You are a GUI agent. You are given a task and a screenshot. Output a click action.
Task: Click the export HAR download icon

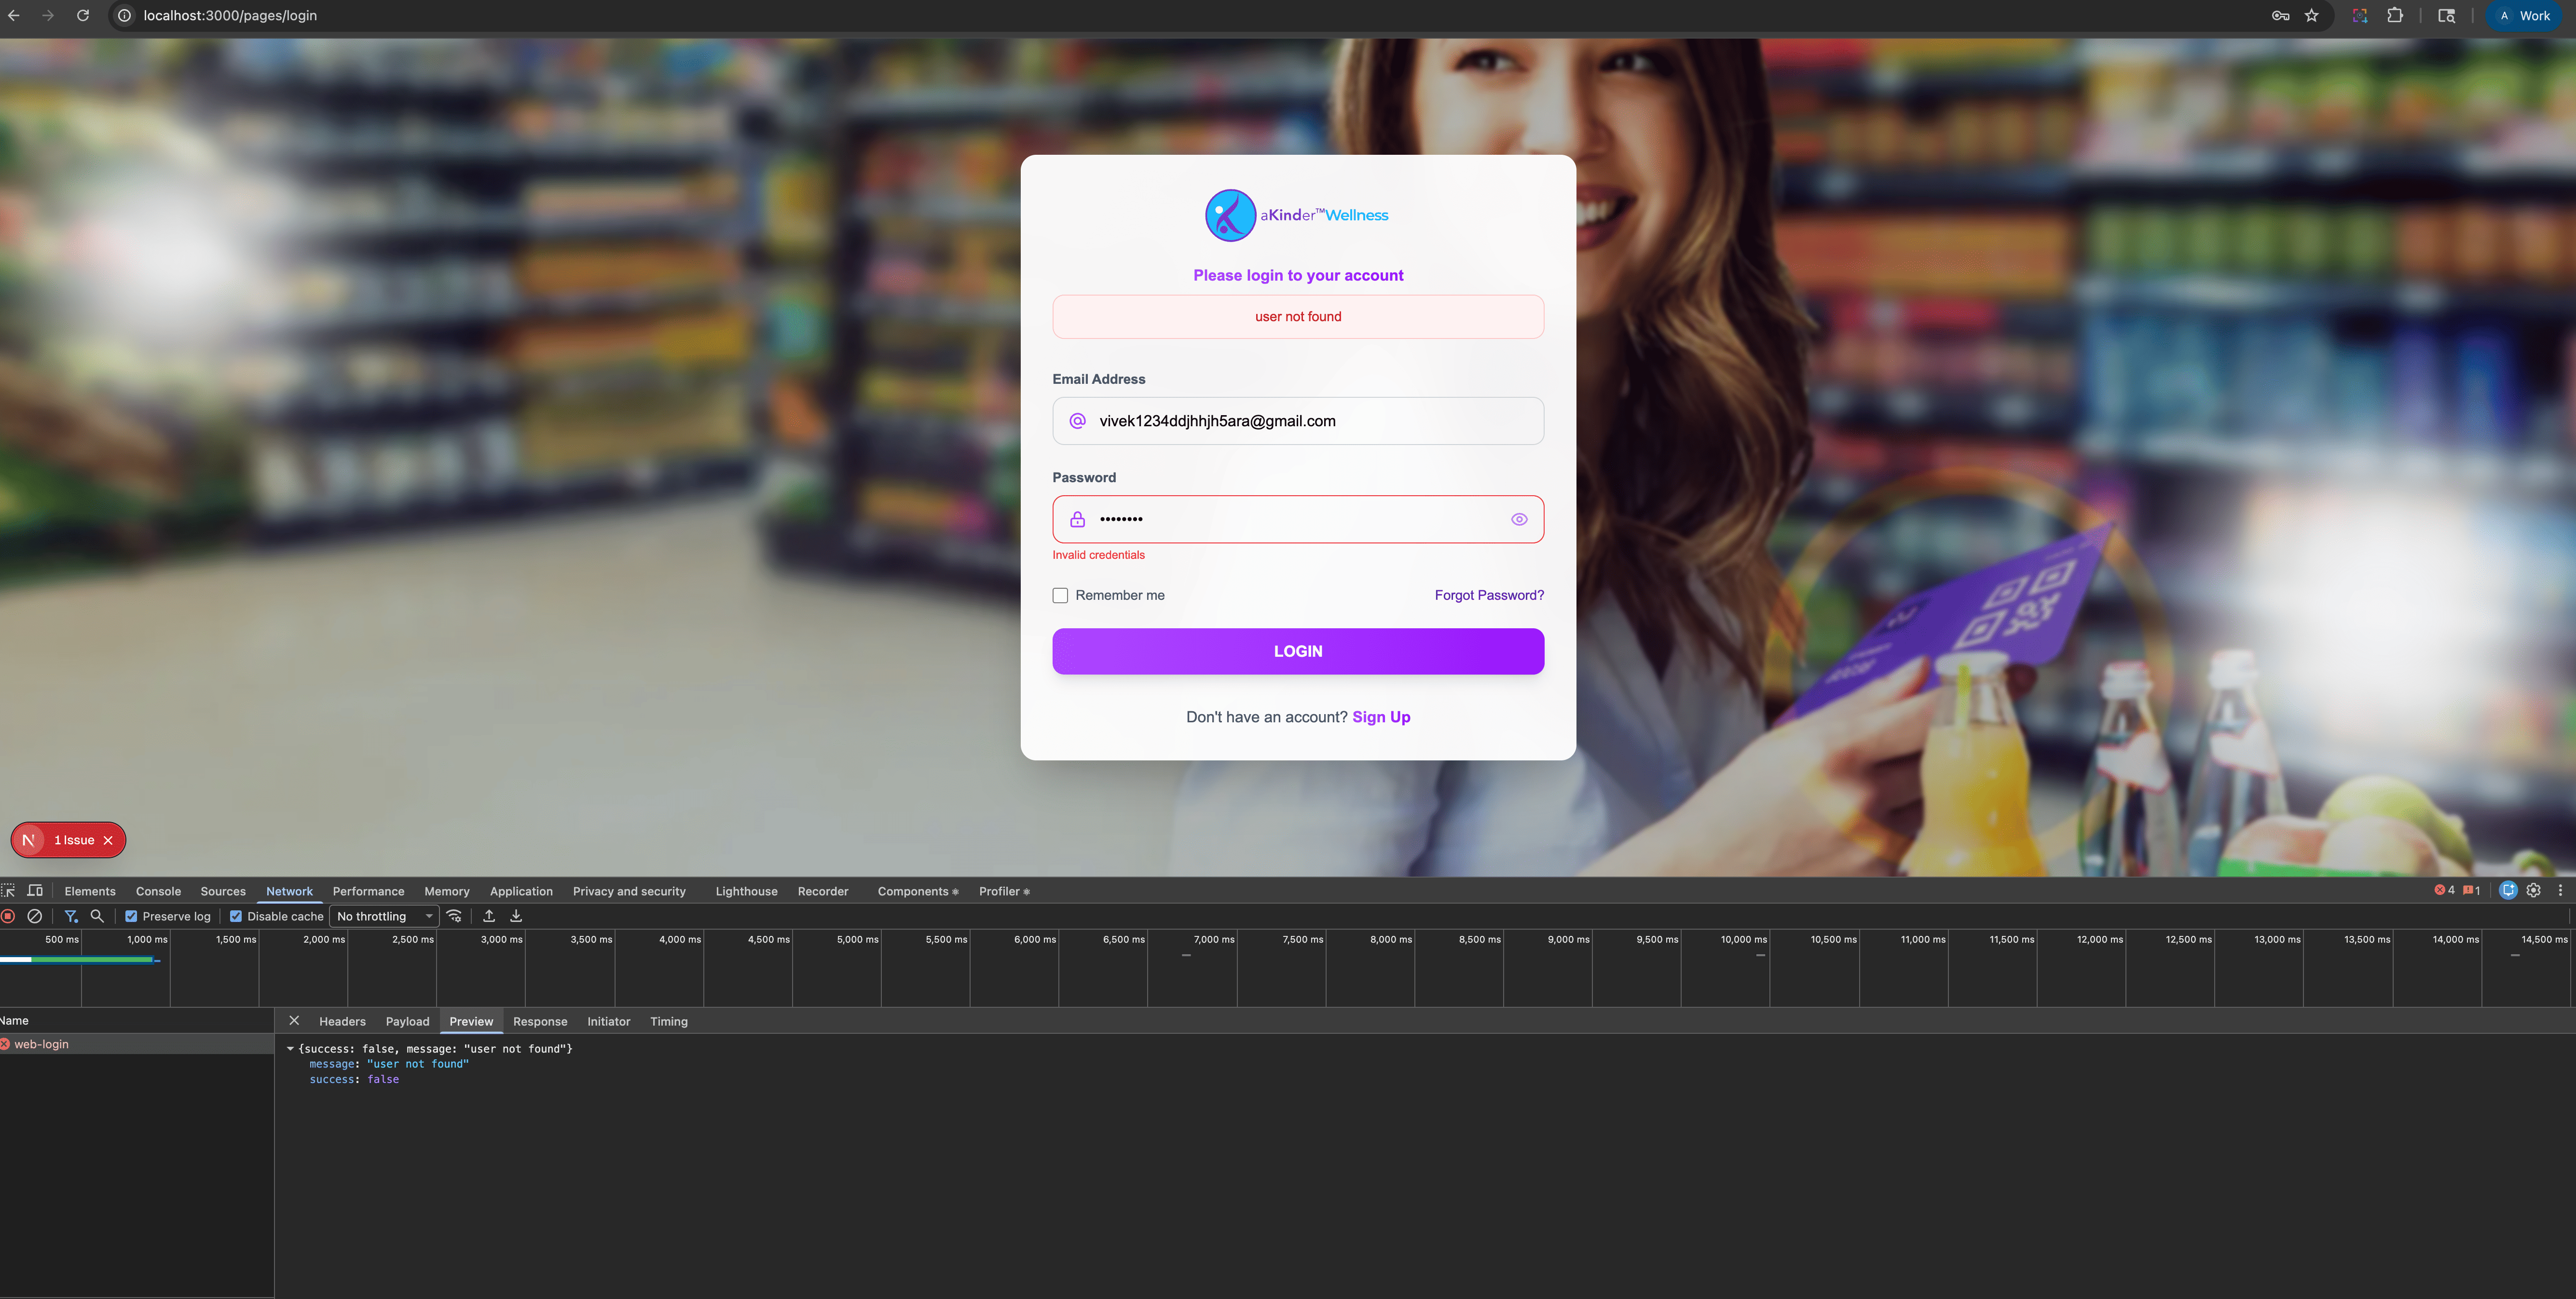coord(516,916)
